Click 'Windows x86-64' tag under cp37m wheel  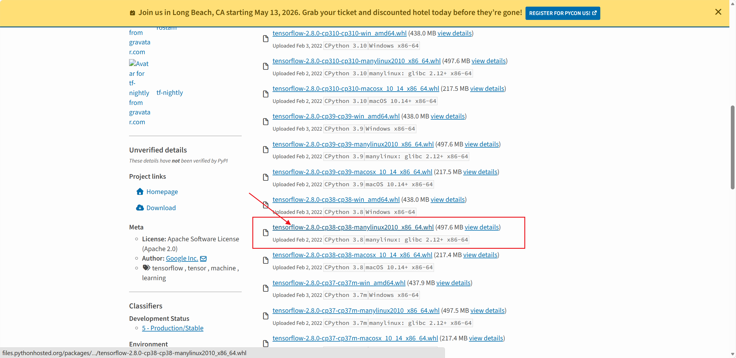point(394,295)
